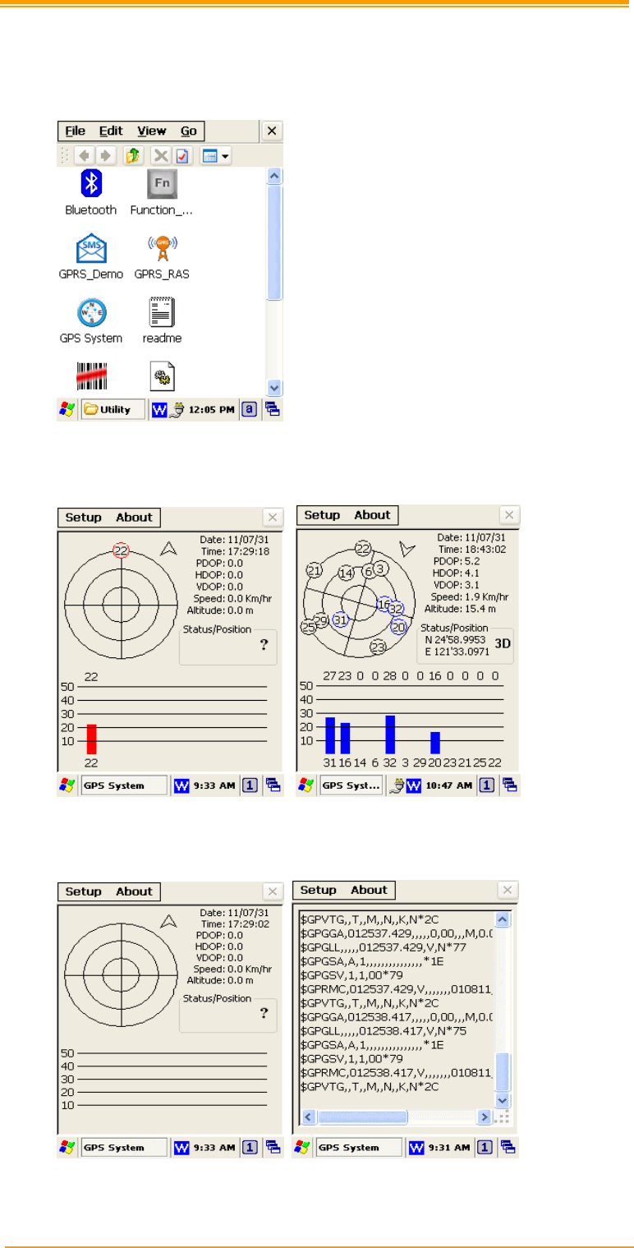Viewport: 634px width, 1248px height.
Task: Select satellite 14 on the sky plot
Action: 347,573
